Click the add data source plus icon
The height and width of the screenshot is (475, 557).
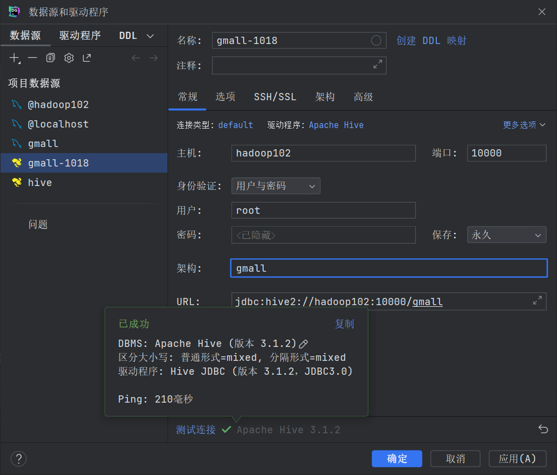point(14,58)
